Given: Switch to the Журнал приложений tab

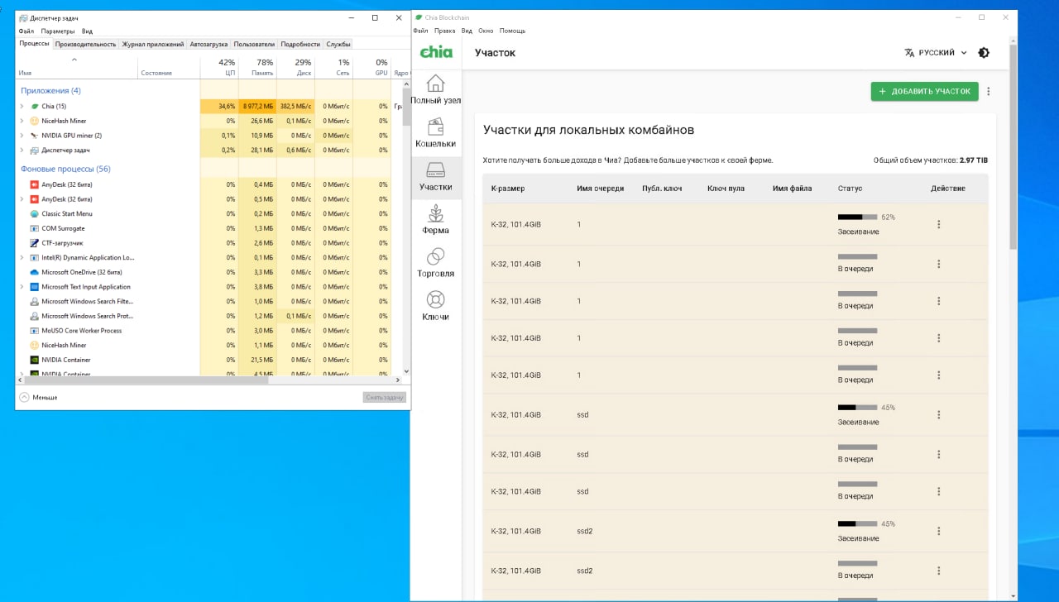Looking at the screenshot, I should click(153, 44).
